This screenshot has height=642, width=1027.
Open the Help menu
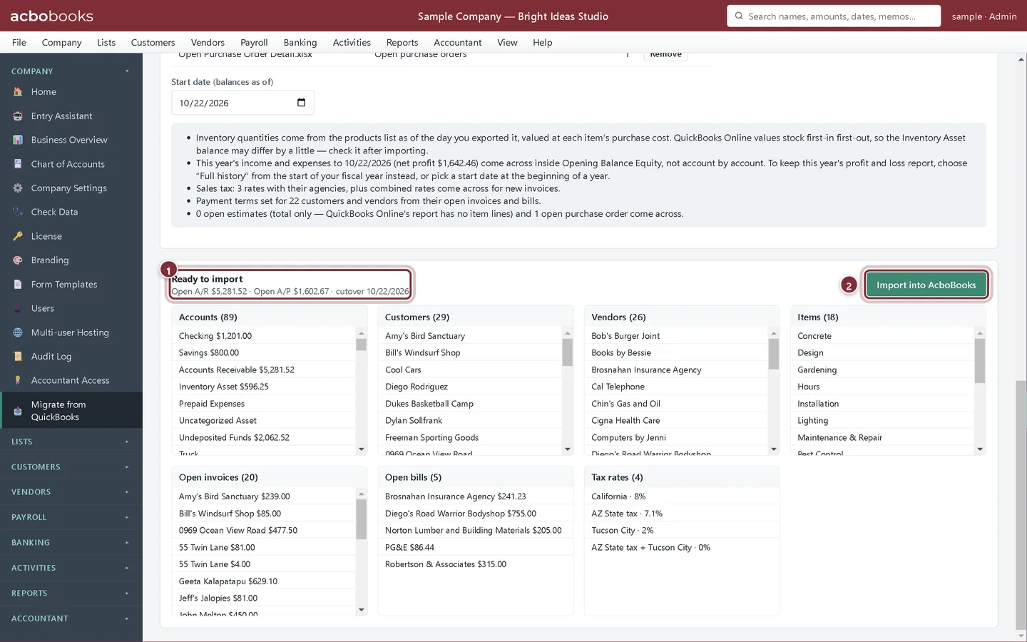[x=543, y=43]
